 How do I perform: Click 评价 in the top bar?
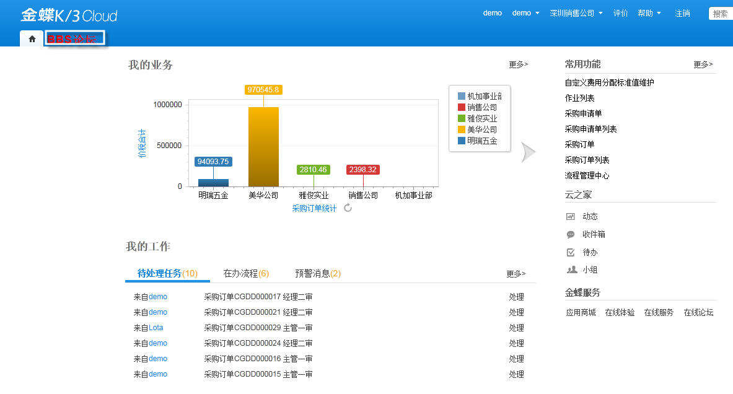[x=620, y=13]
